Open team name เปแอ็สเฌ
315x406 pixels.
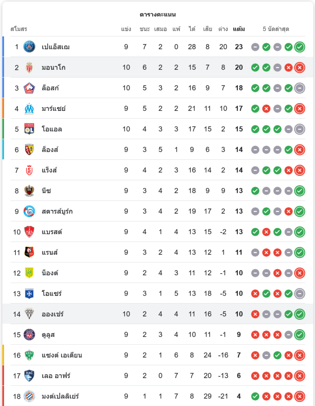pyautogui.click(x=56, y=47)
